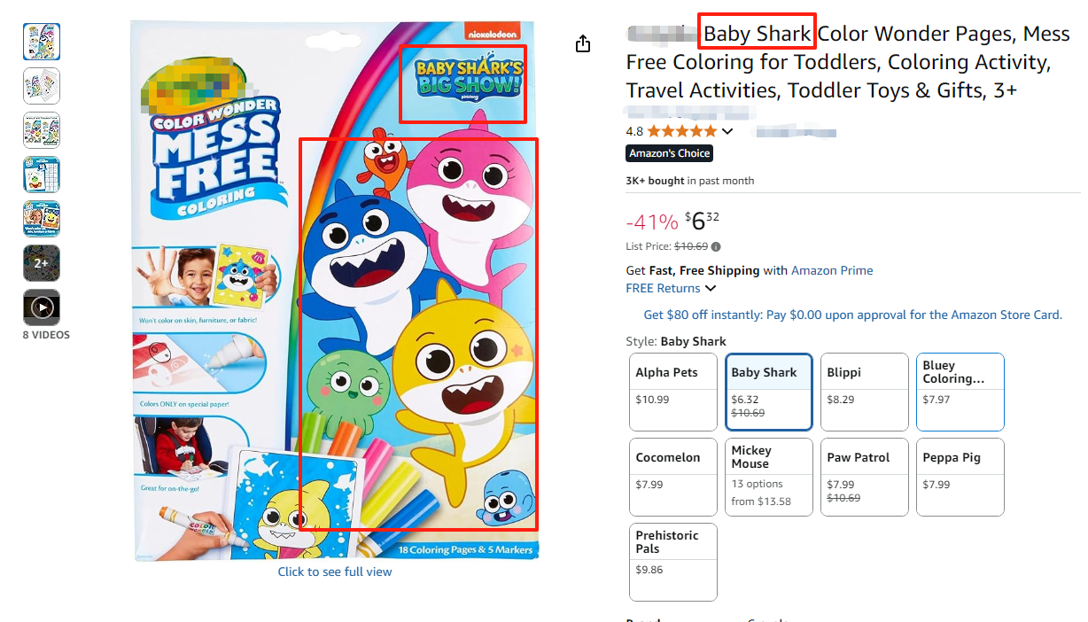Click the share icon beside product image
This screenshot has height=622, width=1088.
(582, 43)
